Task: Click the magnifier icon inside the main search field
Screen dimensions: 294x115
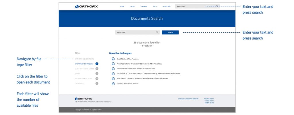Action: (x=157, y=33)
